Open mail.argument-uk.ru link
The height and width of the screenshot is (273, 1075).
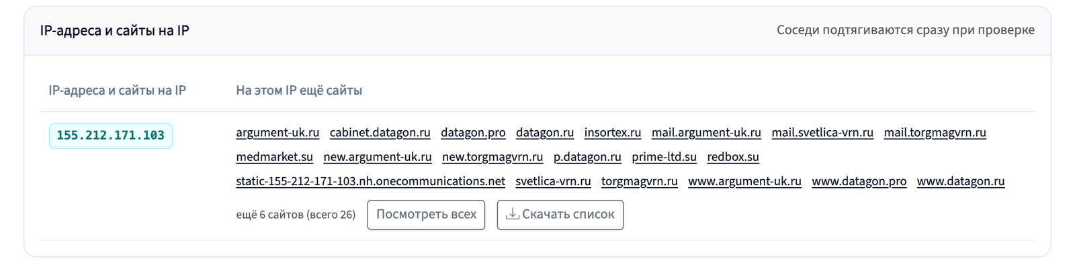706,133
